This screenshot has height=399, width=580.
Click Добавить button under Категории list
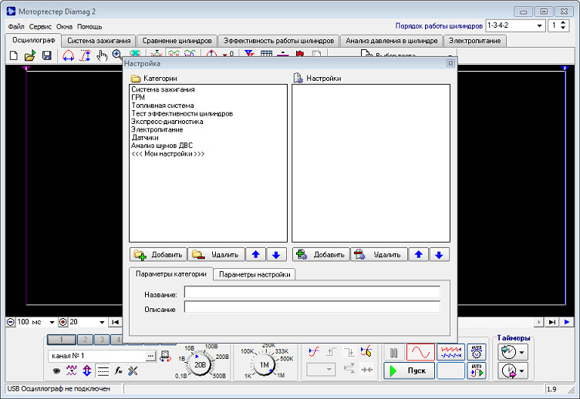tap(158, 254)
